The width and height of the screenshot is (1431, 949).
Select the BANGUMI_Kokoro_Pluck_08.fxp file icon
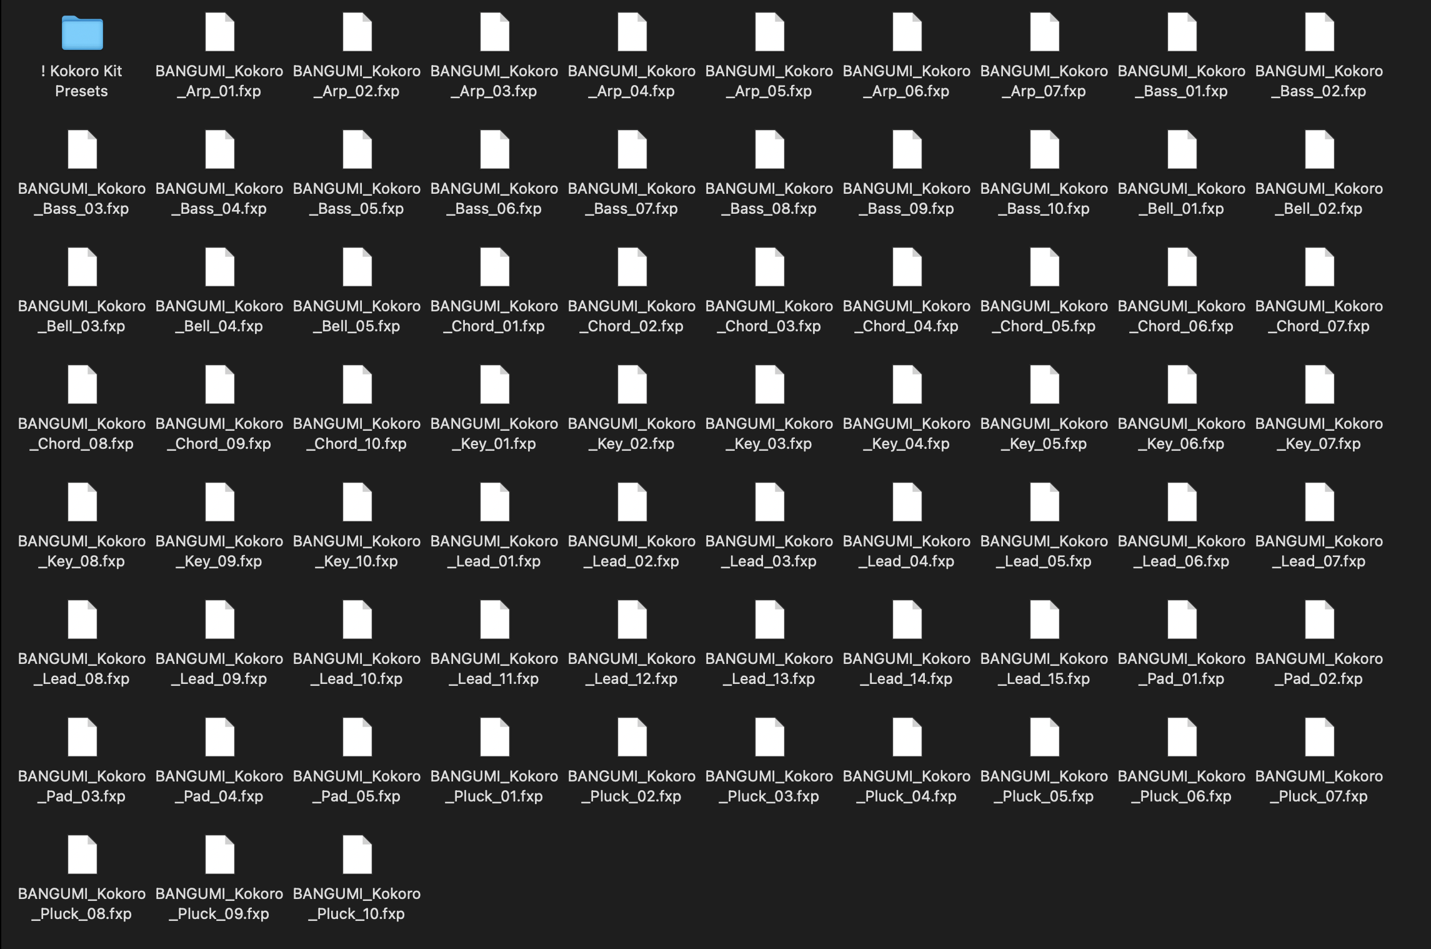point(82,855)
